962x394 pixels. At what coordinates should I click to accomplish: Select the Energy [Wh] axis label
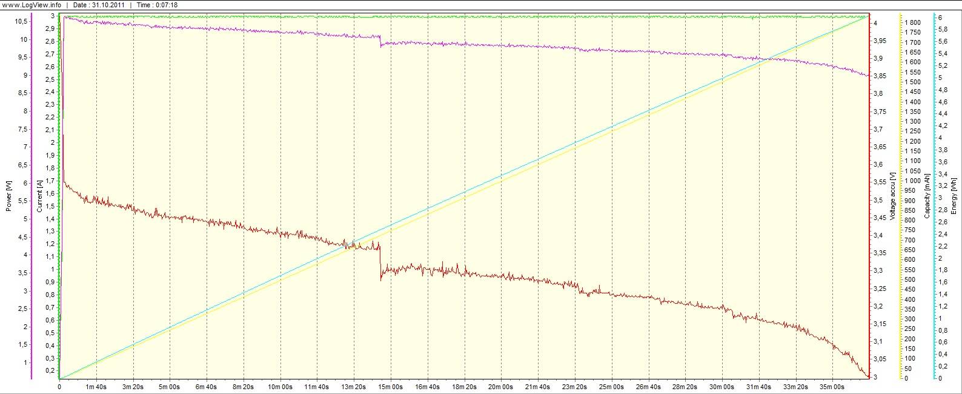pos(954,196)
